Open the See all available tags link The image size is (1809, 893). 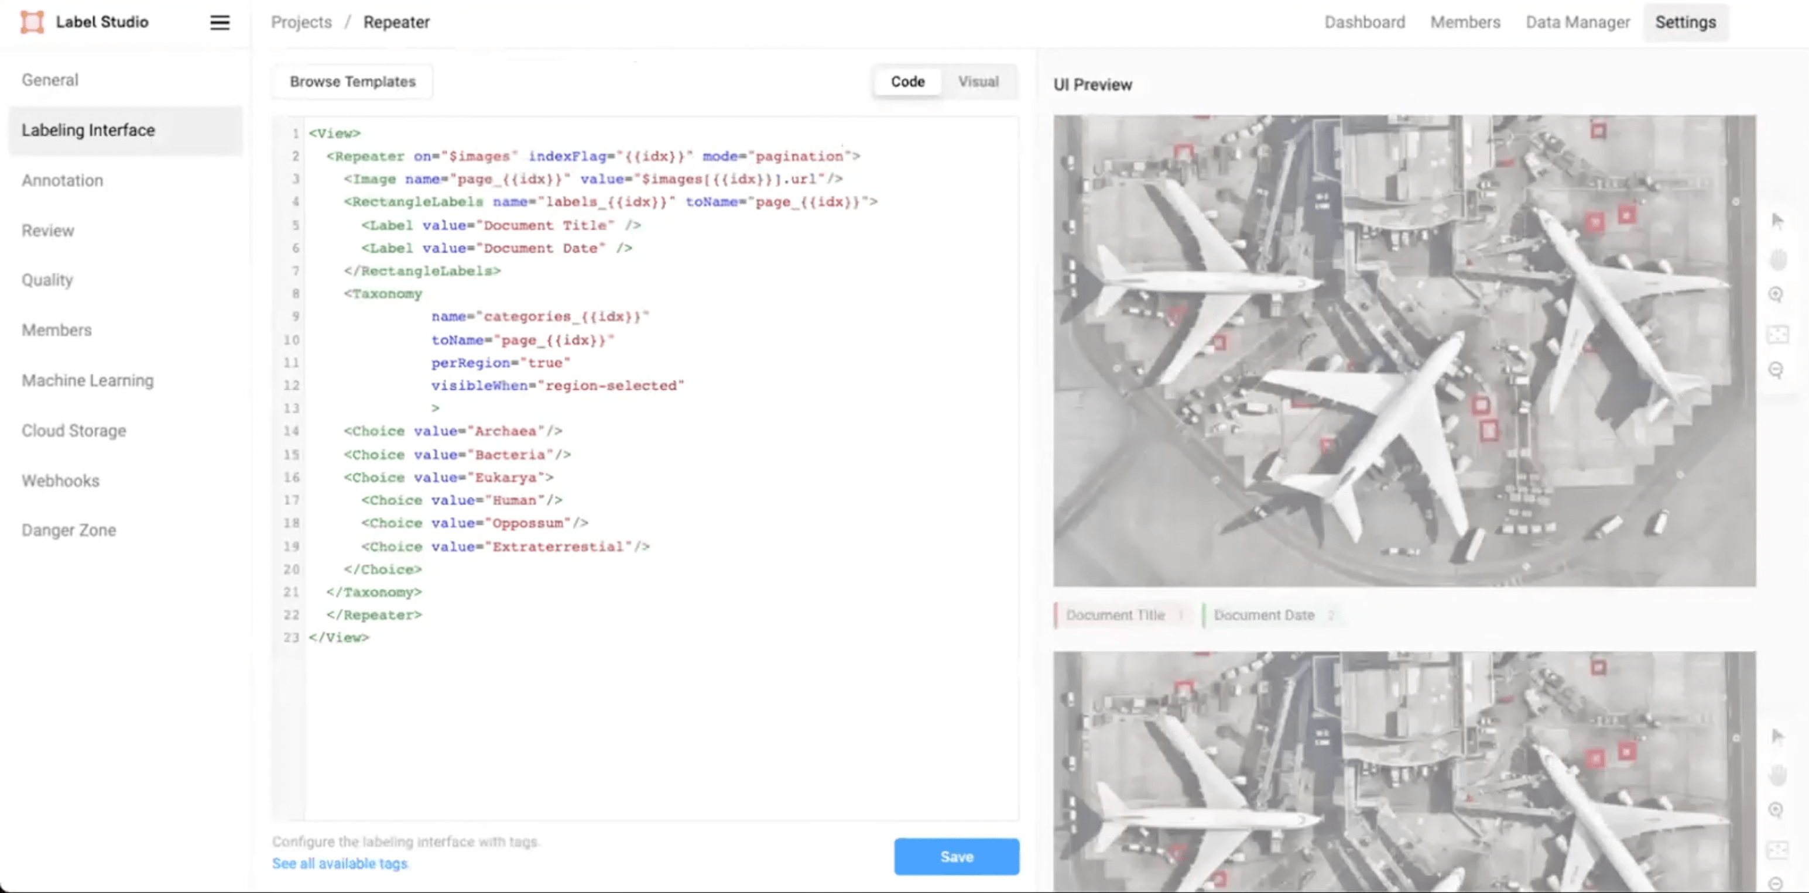(340, 863)
